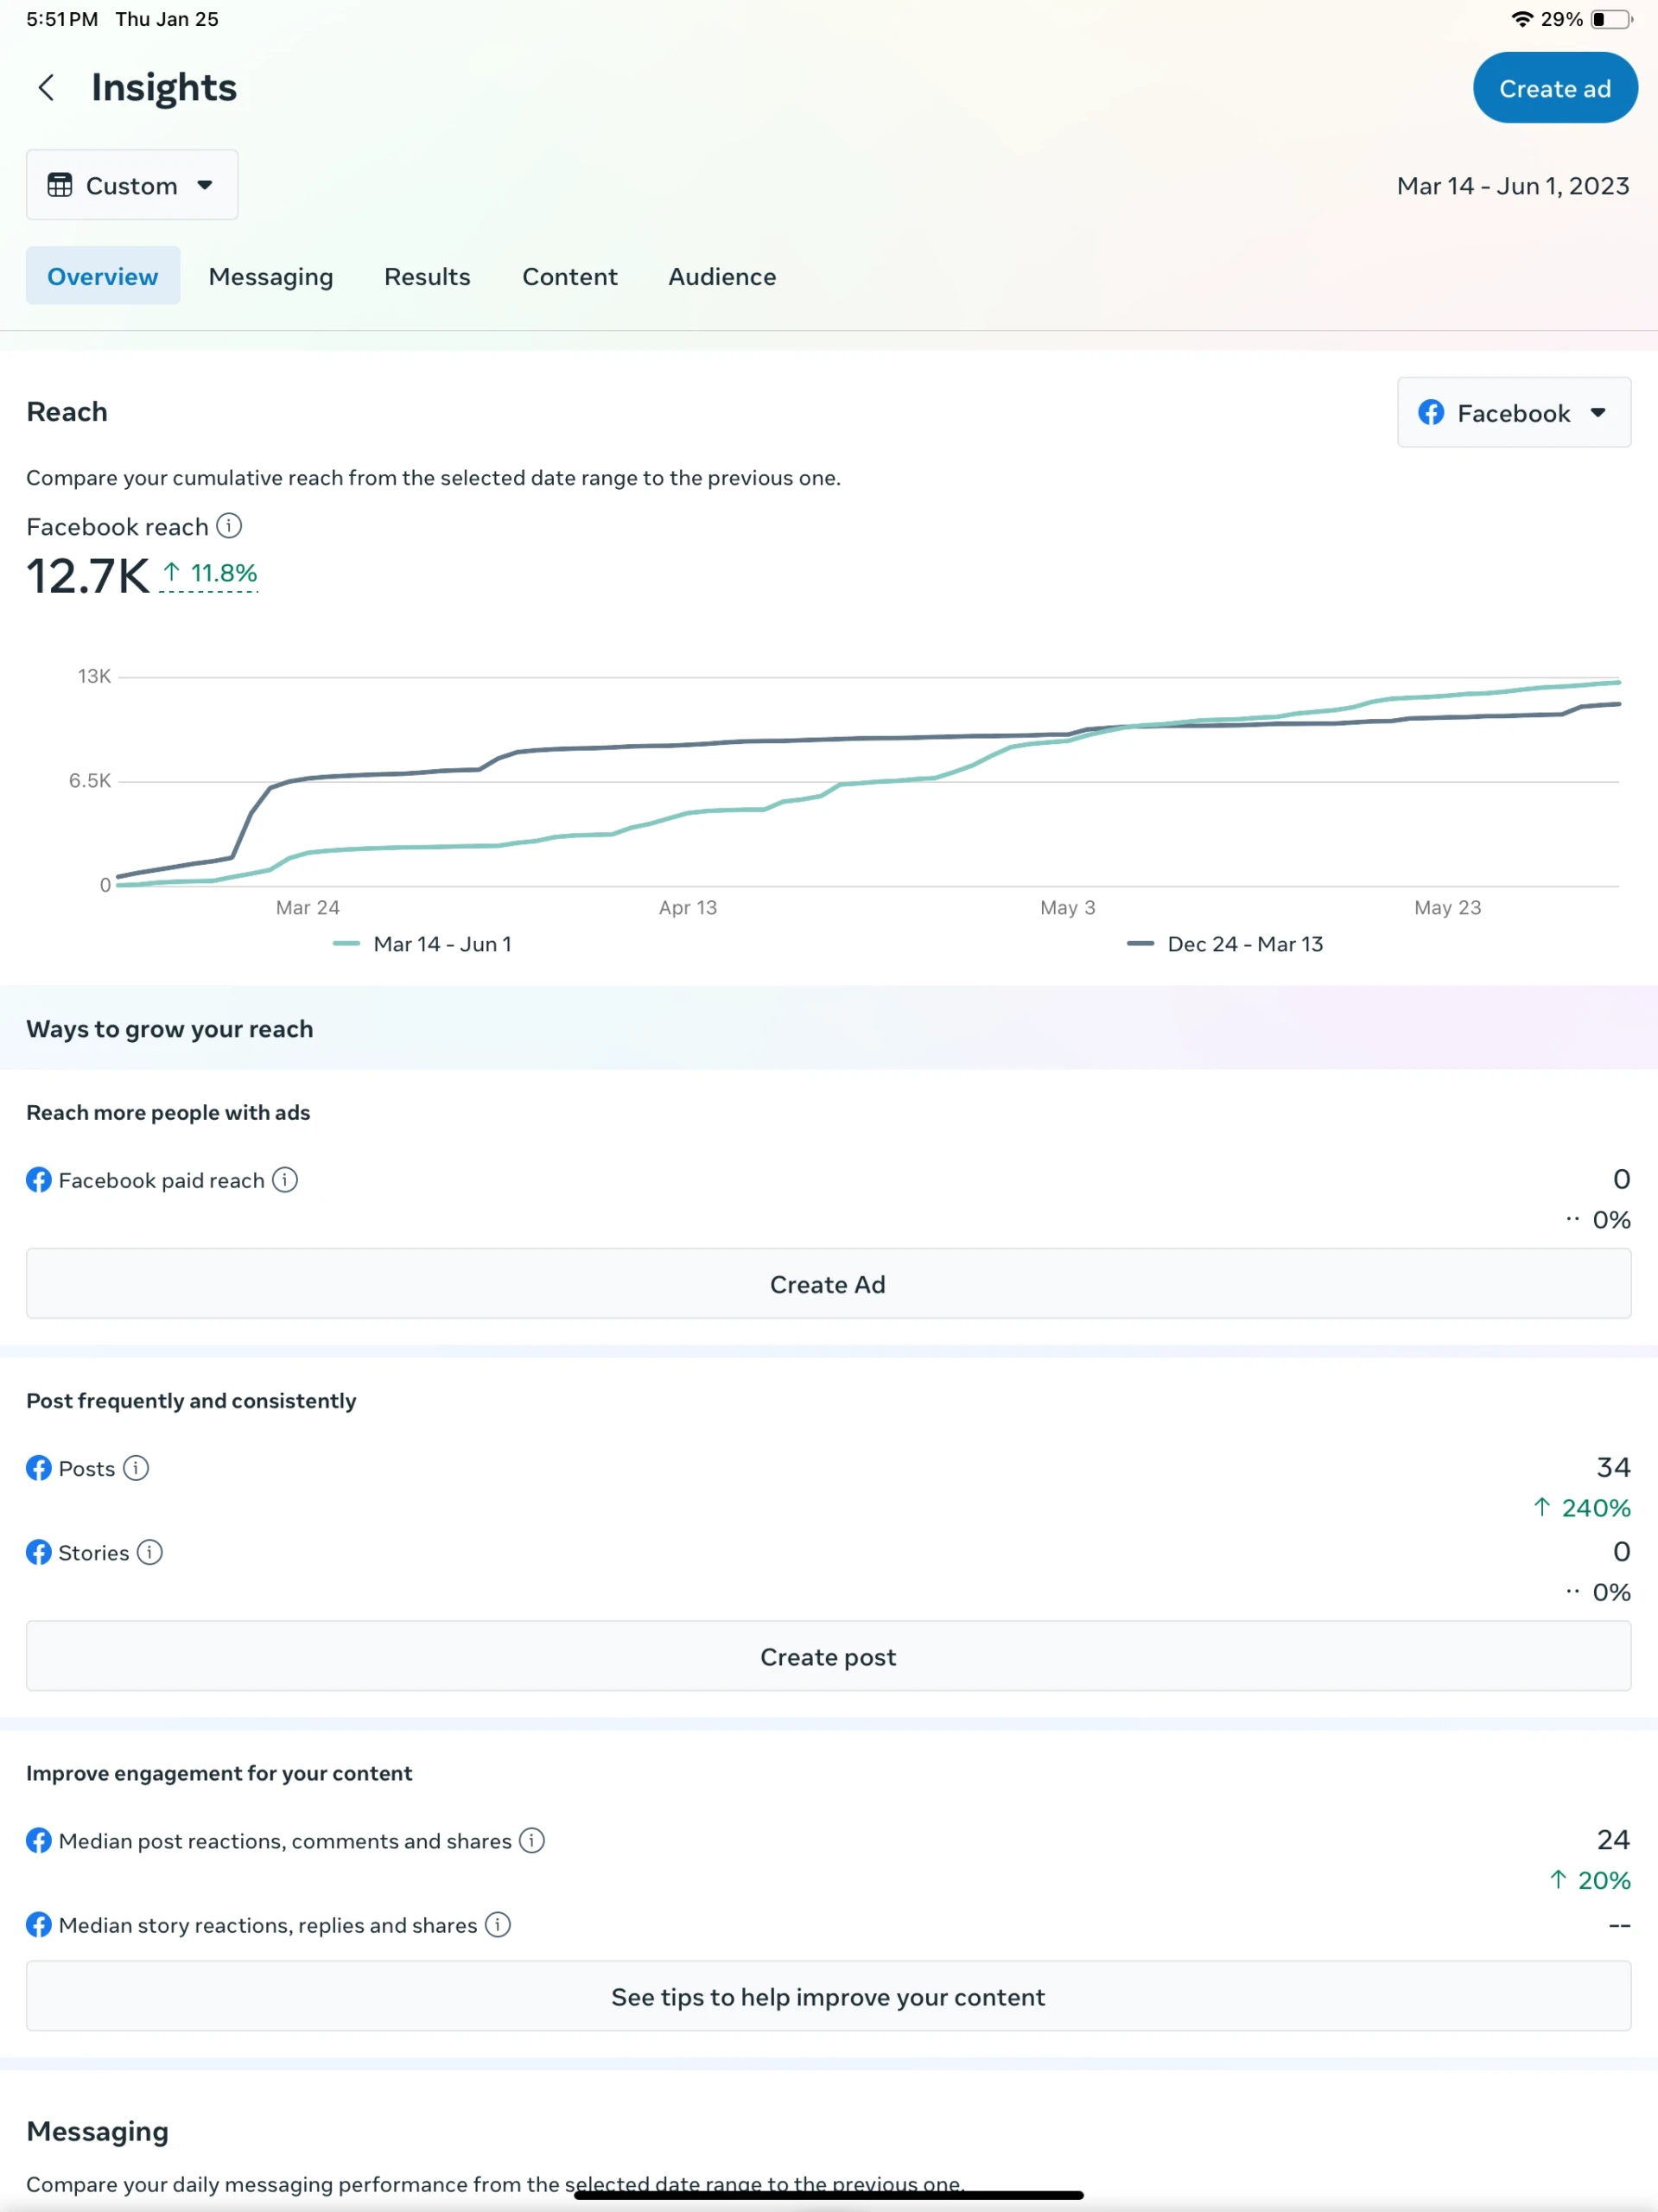Switch to the Messaging tab
The image size is (1658, 2212).
271,277
